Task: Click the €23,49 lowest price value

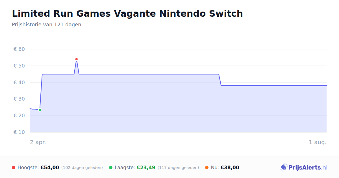Action: [x=146, y=168]
